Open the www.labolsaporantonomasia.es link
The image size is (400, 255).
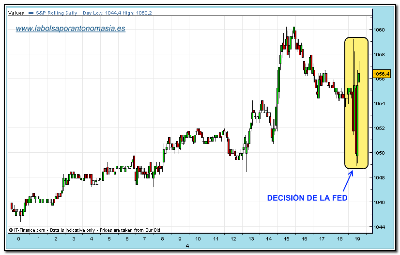click(x=71, y=28)
